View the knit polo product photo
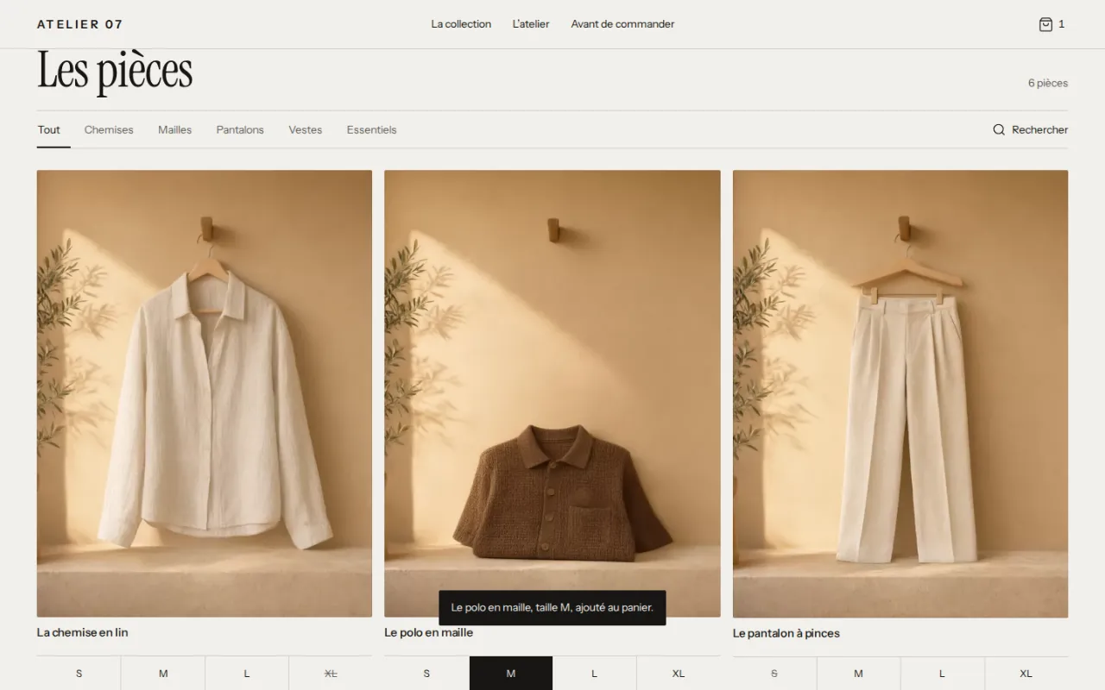Screen dimensions: 1105x690 click(x=552, y=393)
